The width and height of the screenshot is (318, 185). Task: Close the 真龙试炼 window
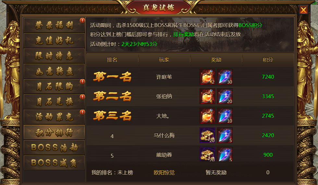click(303, 10)
